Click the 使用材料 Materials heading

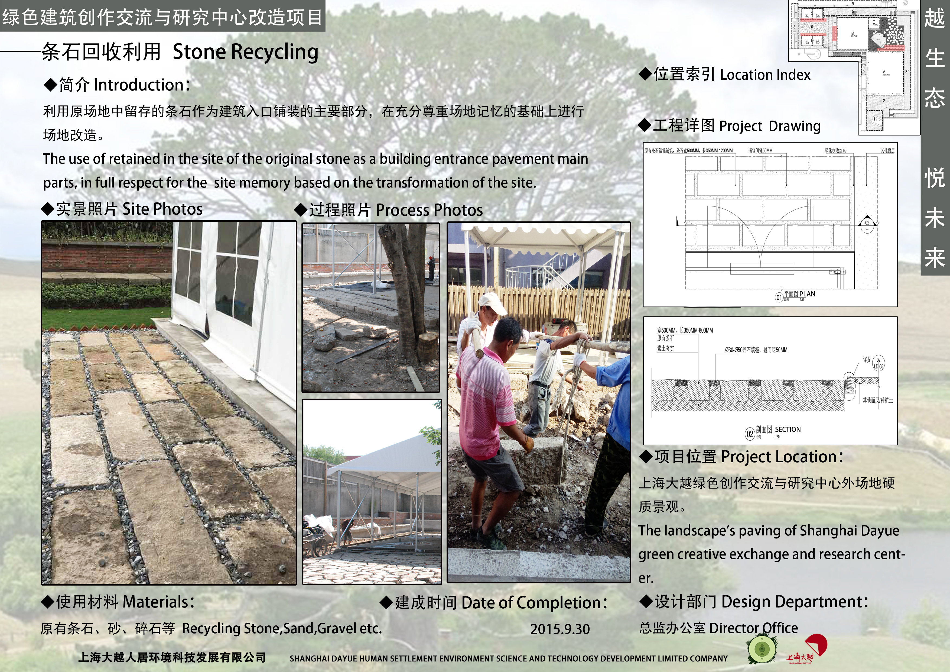point(118,602)
